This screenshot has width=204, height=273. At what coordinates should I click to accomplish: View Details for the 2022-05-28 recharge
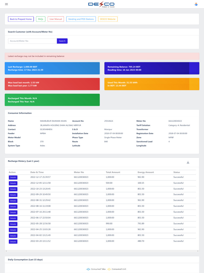(13, 224)
